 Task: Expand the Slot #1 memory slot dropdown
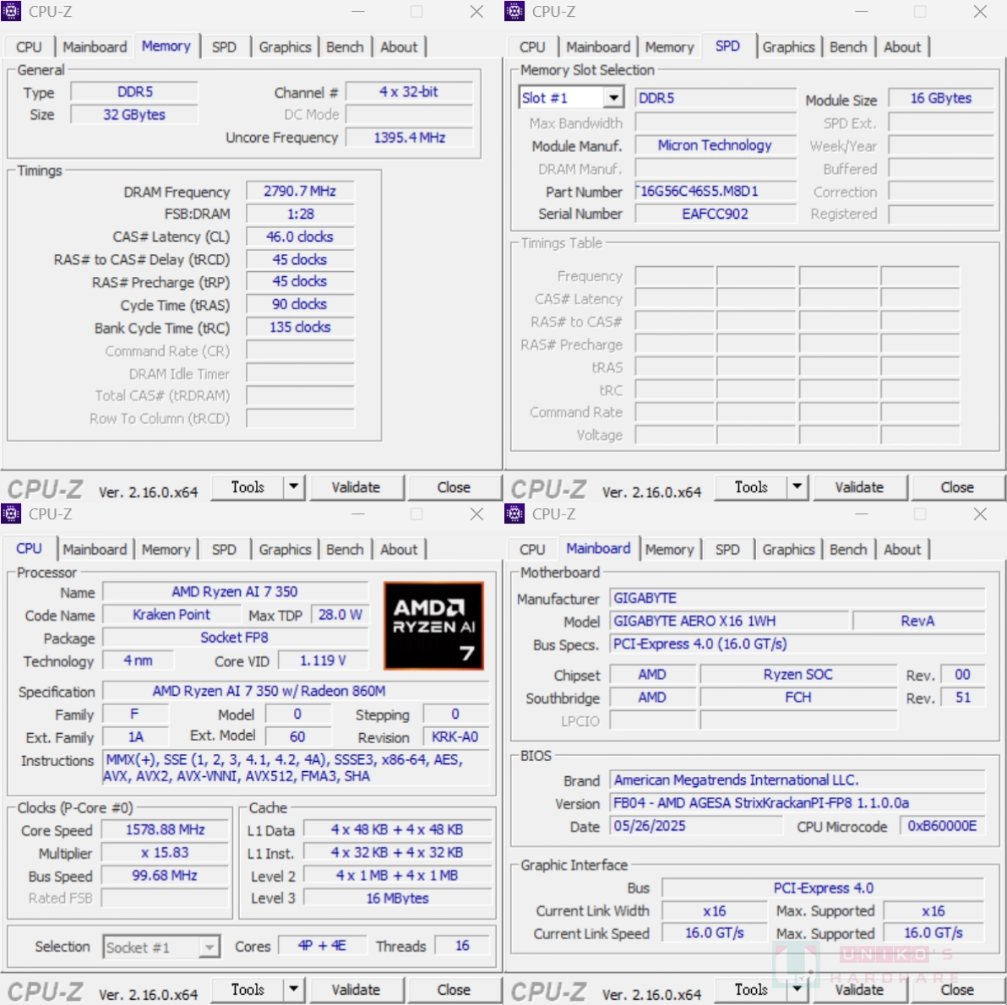tap(613, 98)
